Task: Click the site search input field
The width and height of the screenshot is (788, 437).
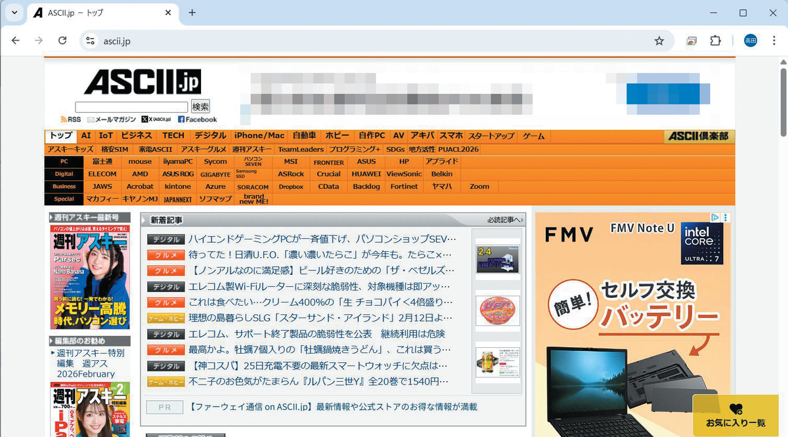Action: [131, 106]
